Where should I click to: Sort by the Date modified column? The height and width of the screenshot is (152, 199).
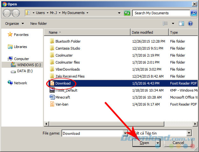click(150, 32)
